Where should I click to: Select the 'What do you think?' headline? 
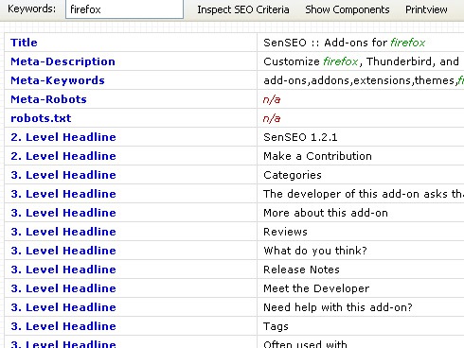[x=315, y=251]
